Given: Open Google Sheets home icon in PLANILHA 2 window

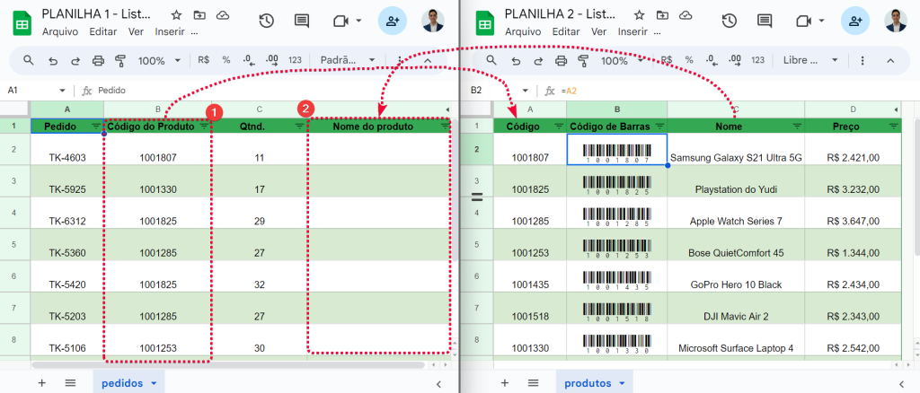Looking at the screenshot, I should (x=484, y=22).
